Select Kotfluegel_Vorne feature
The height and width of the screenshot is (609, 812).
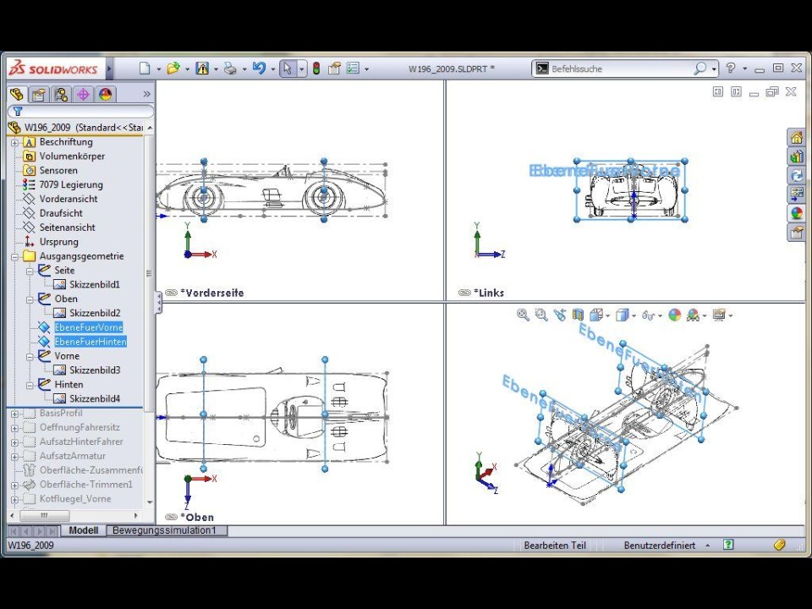coord(75,499)
